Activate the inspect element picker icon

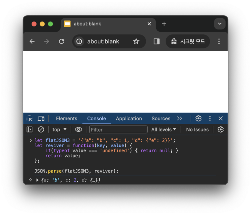tap(30, 118)
